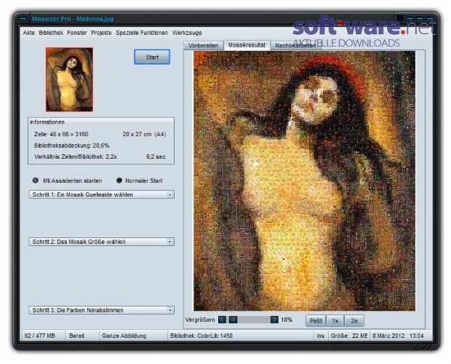Click the Verhältnis Zellen/Bibliothek 2,2x text

tap(76, 157)
